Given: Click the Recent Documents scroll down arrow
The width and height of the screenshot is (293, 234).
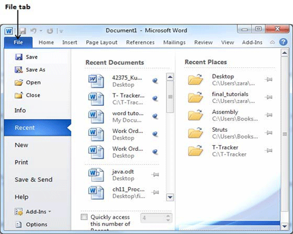Looking at the screenshot, I should pos(170,197).
